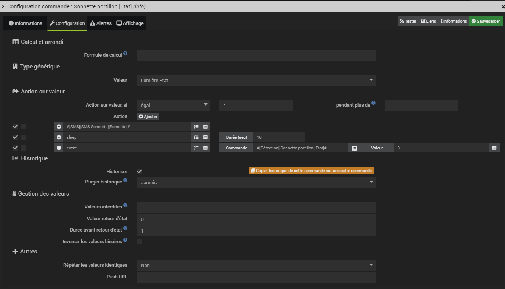Open the keyword list icon for the sleep action
Screen dimensions: 505x289
coord(196,137)
